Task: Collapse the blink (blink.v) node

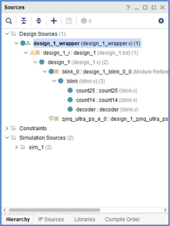Action: click(54, 81)
